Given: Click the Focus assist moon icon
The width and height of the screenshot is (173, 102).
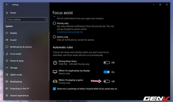Looking at the screenshot, I should point(7,54).
